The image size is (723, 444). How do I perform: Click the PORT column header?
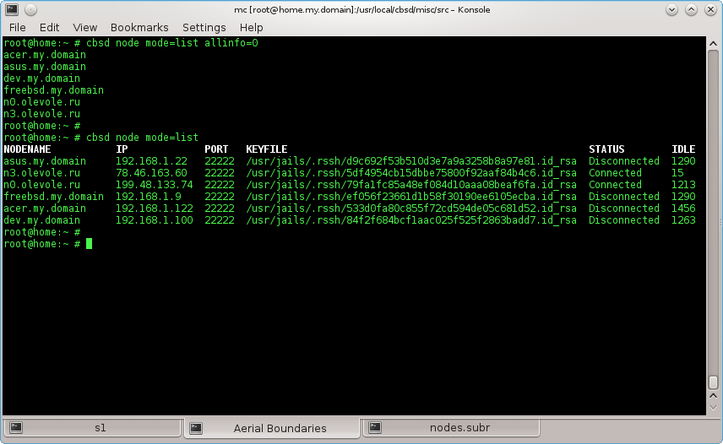coord(216,149)
